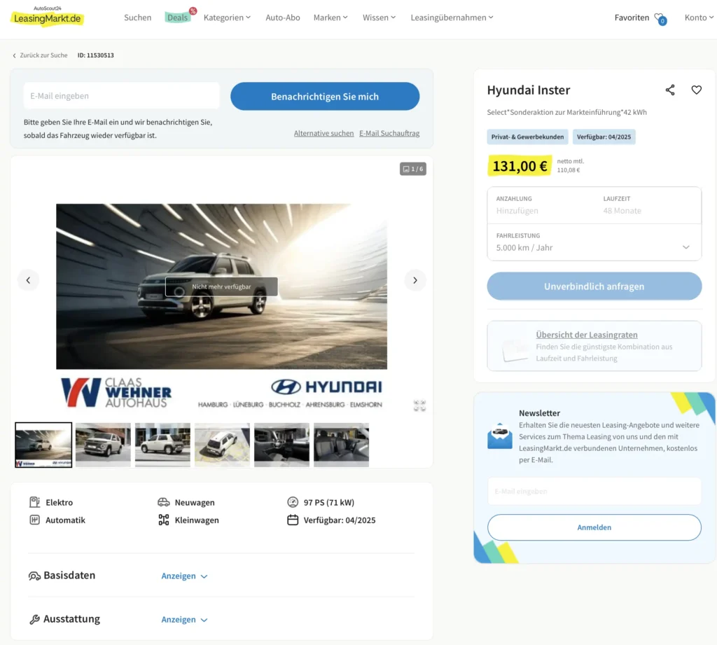717x645 pixels.
Task: Select fifth thumbnail dashboard interior
Action: (281, 445)
